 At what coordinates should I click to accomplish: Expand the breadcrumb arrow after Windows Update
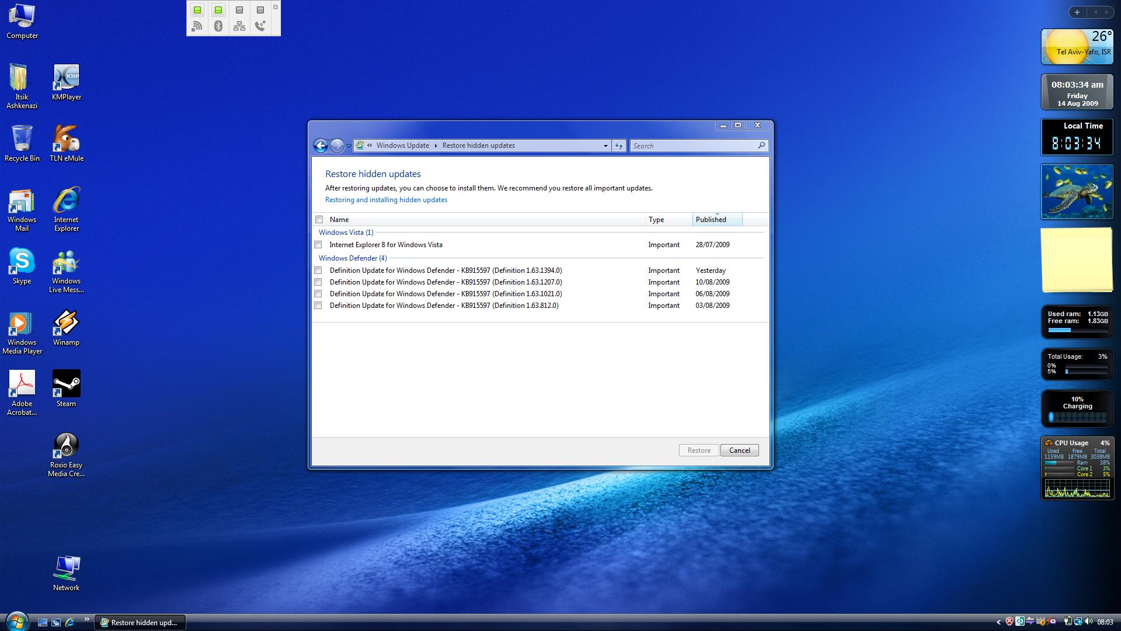436,145
